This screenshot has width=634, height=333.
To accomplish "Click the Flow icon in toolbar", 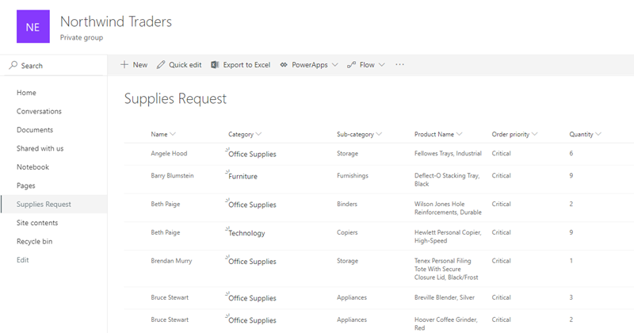I will click(351, 65).
